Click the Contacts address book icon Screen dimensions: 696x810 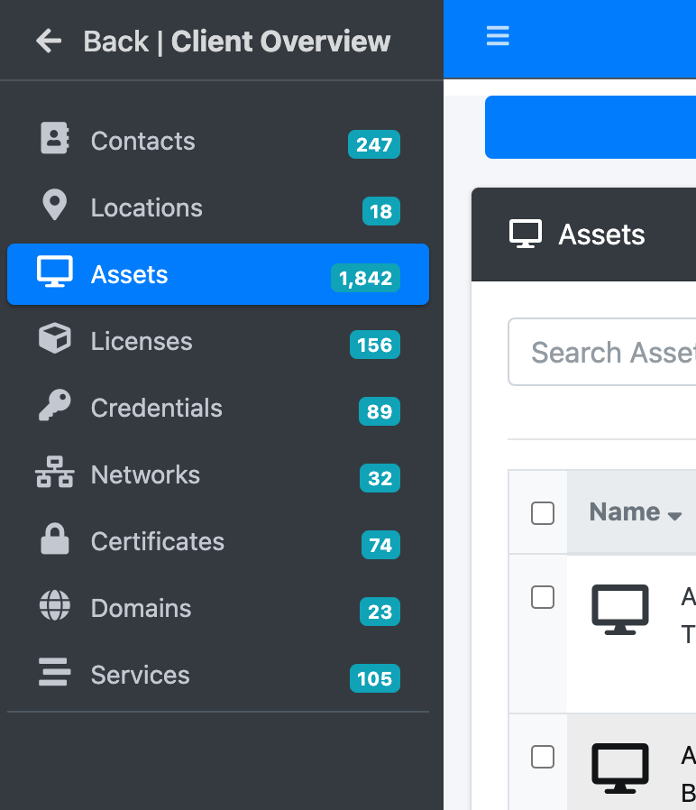coord(54,138)
